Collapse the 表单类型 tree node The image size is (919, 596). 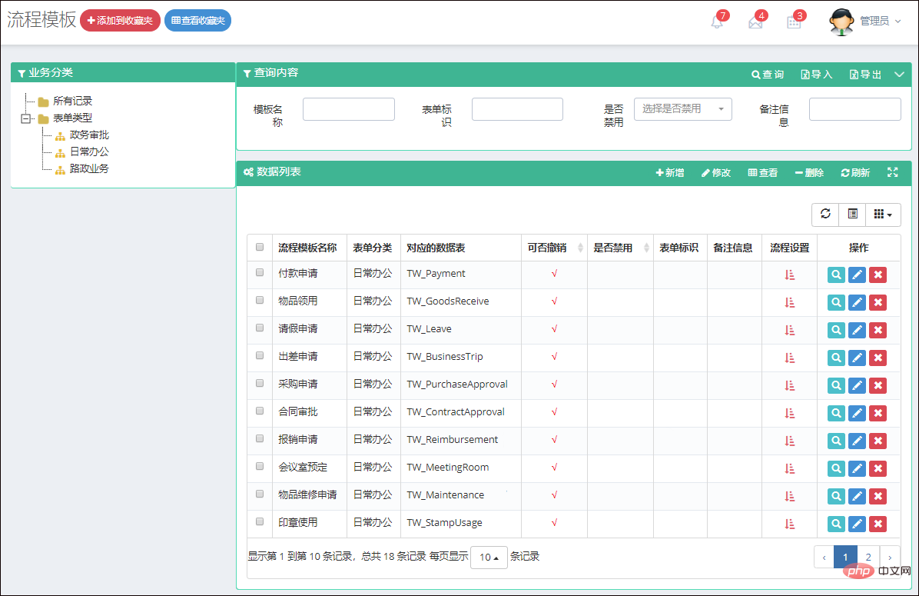26,118
